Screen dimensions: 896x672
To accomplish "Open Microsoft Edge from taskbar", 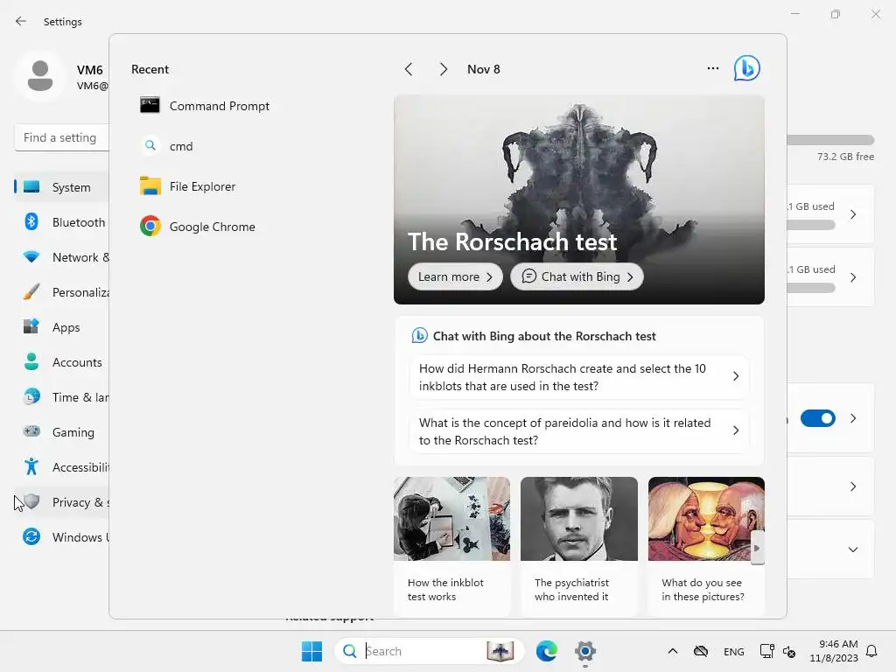I will [547, 651].
